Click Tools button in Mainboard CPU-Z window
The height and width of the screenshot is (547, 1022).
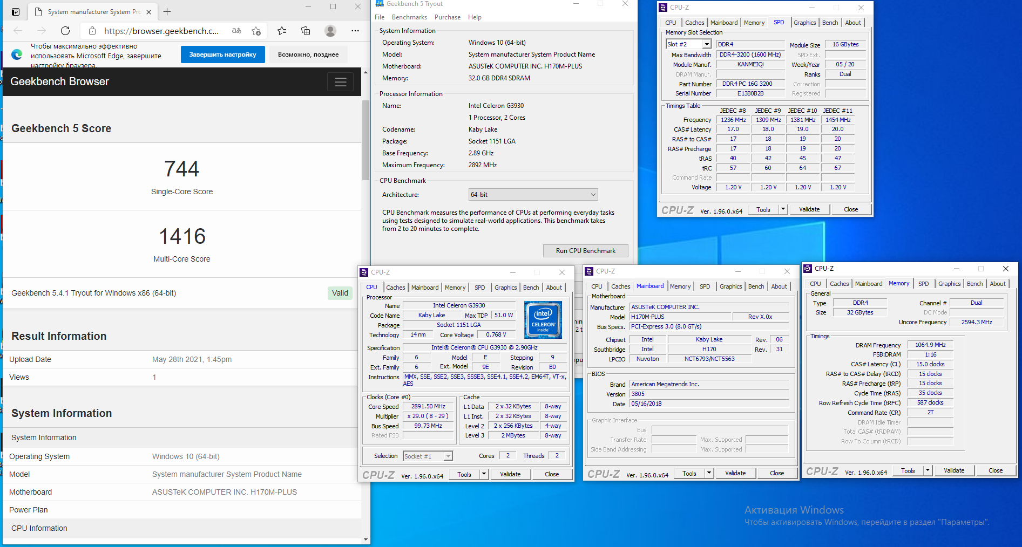[x=689, y=473]
